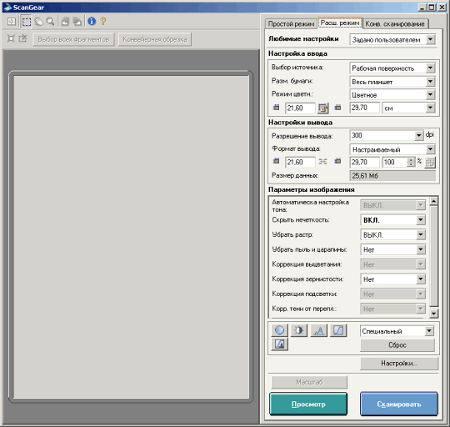450x427 pixels.
Task: Click the Конвейерная обрезка button
Action: [155, 39]
